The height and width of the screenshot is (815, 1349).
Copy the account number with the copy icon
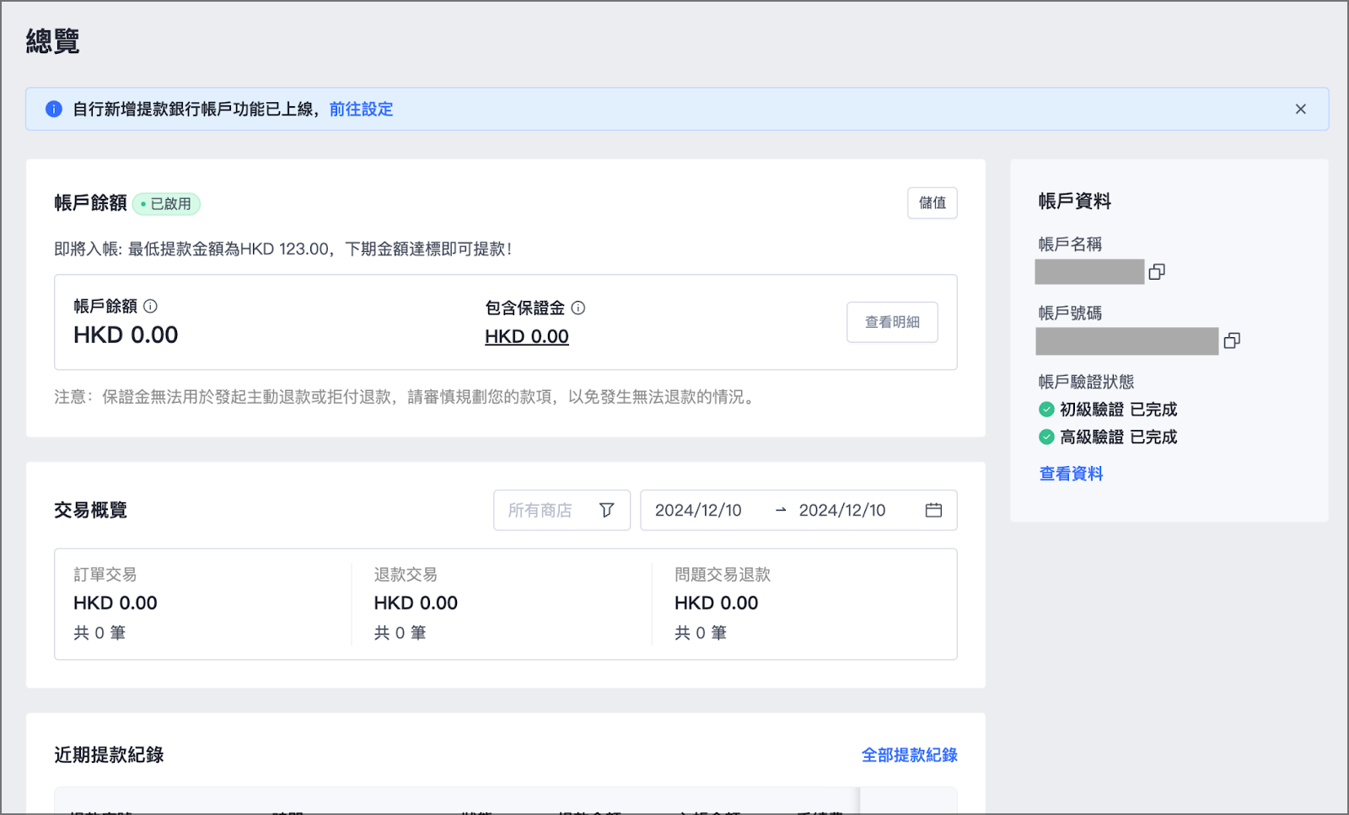coord(1232,340)
